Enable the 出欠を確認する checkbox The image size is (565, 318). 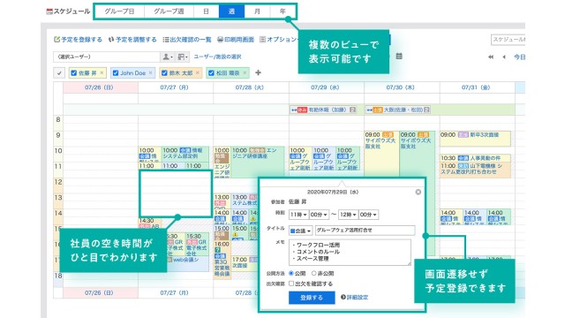tap(291, 284)
